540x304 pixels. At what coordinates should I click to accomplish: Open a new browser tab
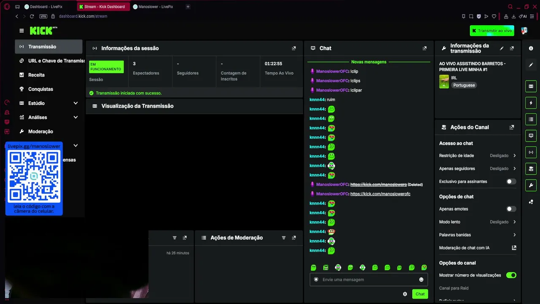pyautogui.click(x=188, y=7)
